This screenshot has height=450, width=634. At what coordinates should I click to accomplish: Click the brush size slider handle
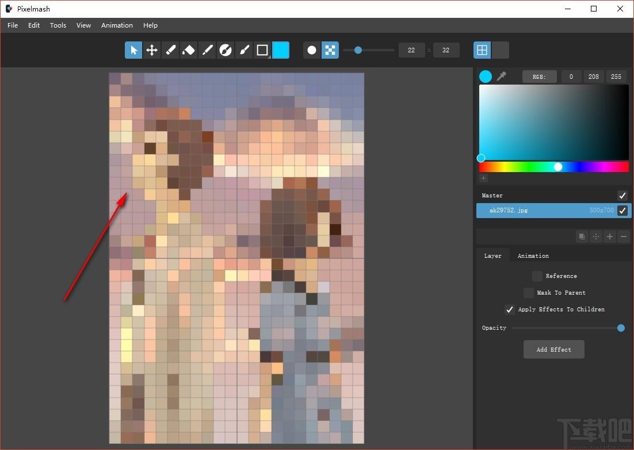(x=358, y=50)
